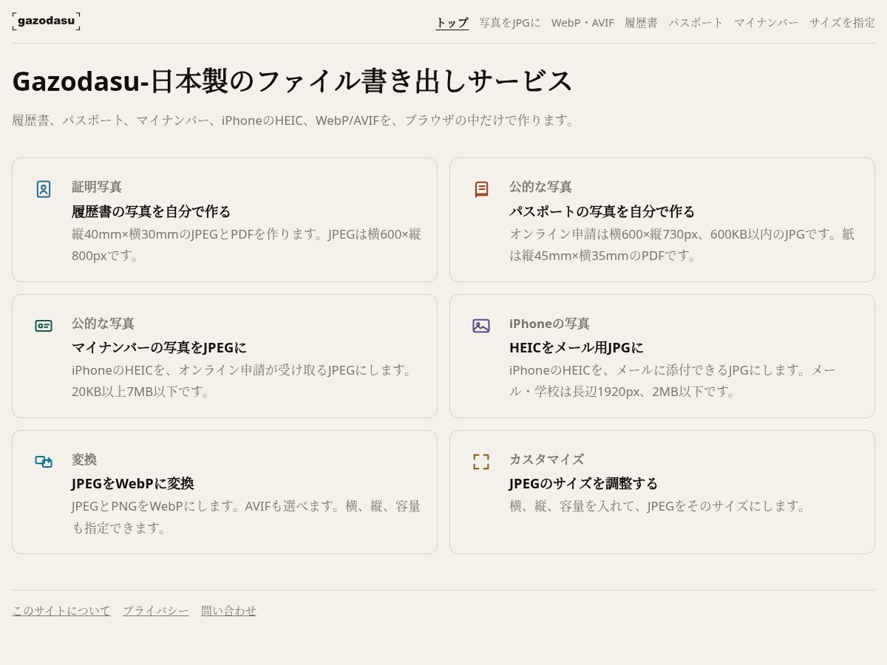887x665 pixels.
Task: Click the convert icon in WebP card
Action: tap(44, 462)
